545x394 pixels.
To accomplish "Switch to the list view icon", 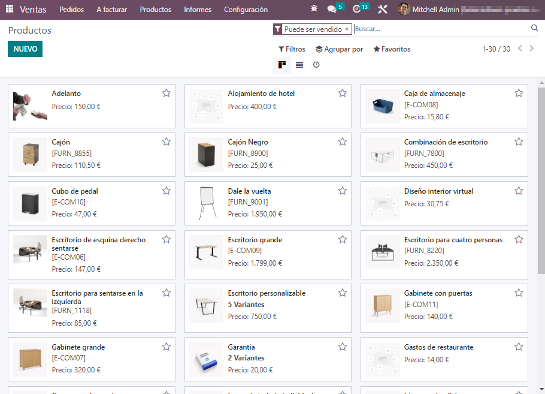I will pyautogui.click(x=299, y=65).
